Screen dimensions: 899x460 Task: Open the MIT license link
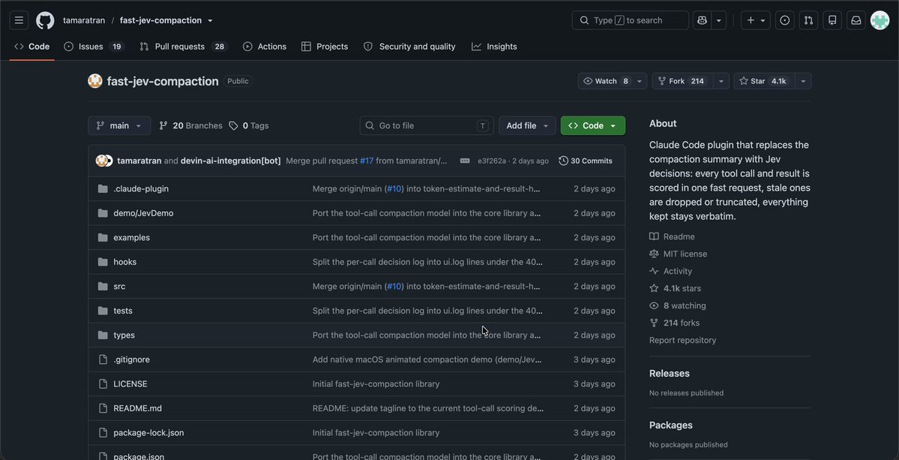685,254
